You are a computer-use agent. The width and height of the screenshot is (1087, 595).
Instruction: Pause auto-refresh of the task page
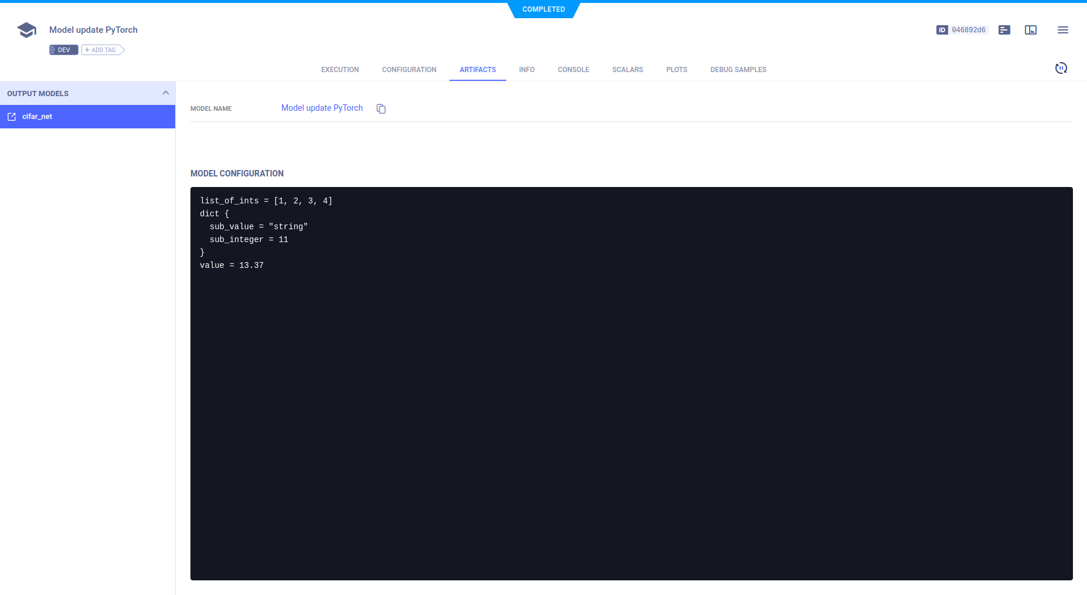1061,68
